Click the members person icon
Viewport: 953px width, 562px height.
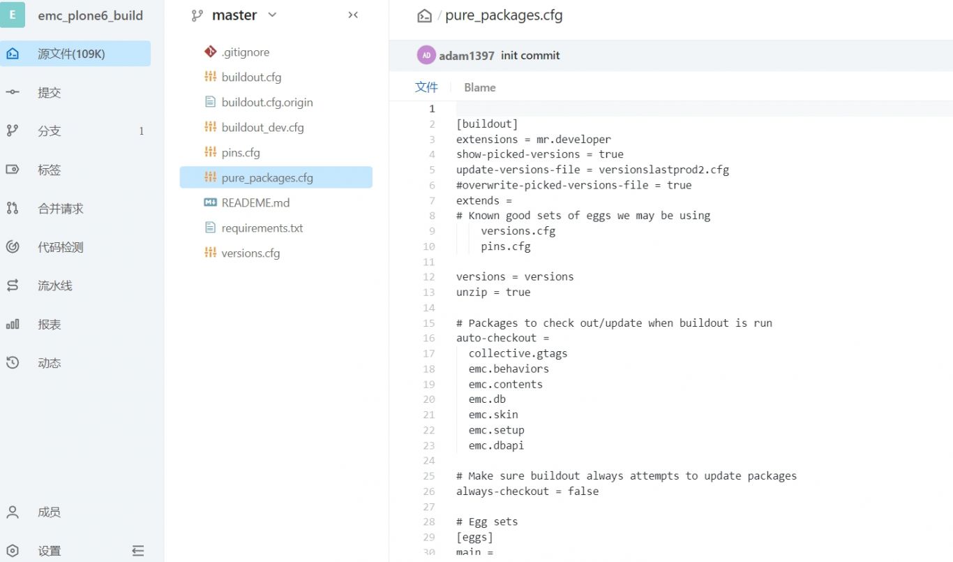pos(13,512)
